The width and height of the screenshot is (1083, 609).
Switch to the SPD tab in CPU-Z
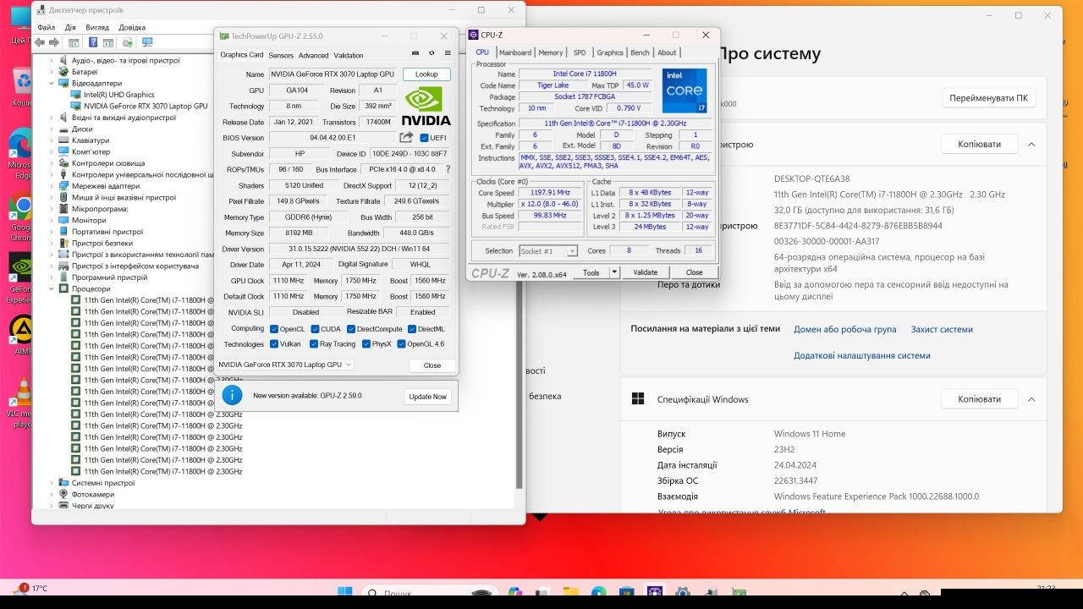coord(580,52)
